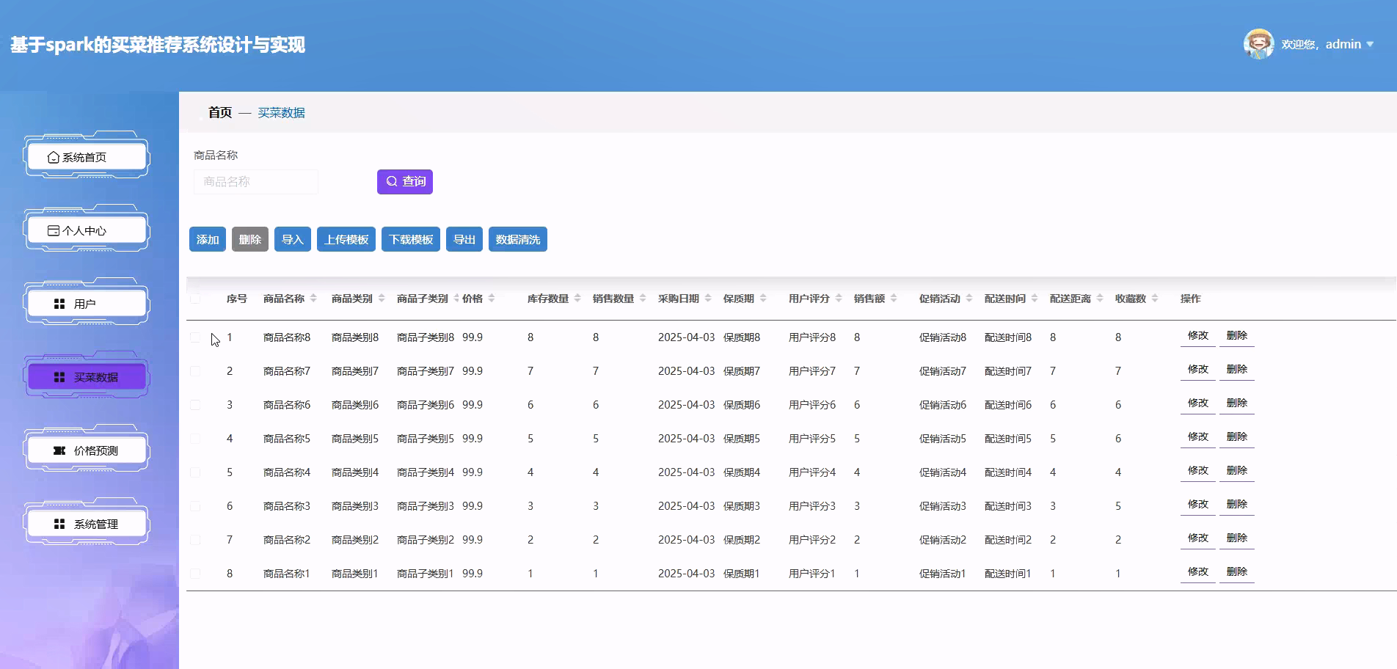The width and height of the screenshot is (1397, 669).
Task: Check the box for row 商品名称5
Action: point(195,439)
